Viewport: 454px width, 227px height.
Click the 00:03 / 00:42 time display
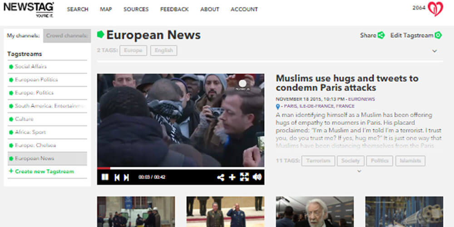pos(152,177)
